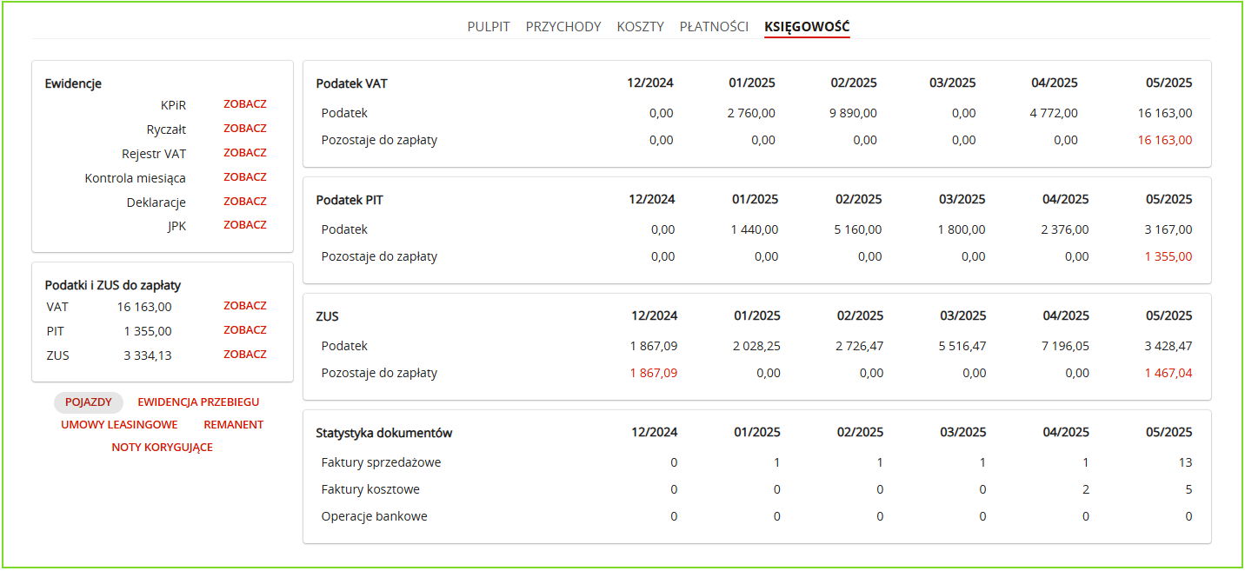Click the Statystyka dokumentów heading
The width and height of the screenshot is (1245, 571).
tap(383, 433)
